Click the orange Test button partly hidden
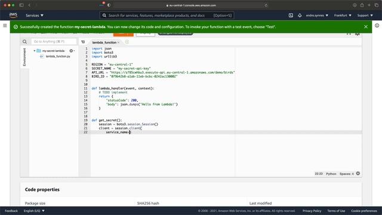Image resolution: width=382 pixels, height=215 pixels. coord(124,34)
